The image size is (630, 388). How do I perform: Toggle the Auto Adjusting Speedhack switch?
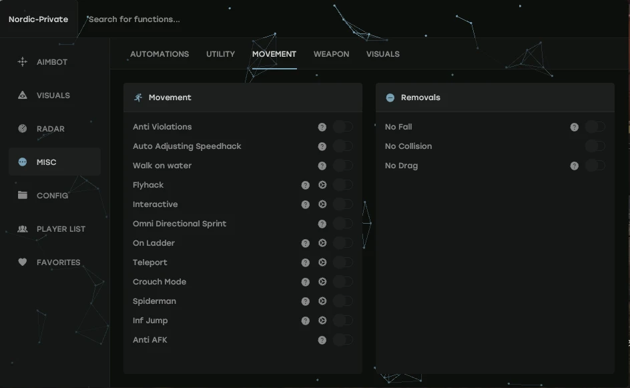point(343,146)
